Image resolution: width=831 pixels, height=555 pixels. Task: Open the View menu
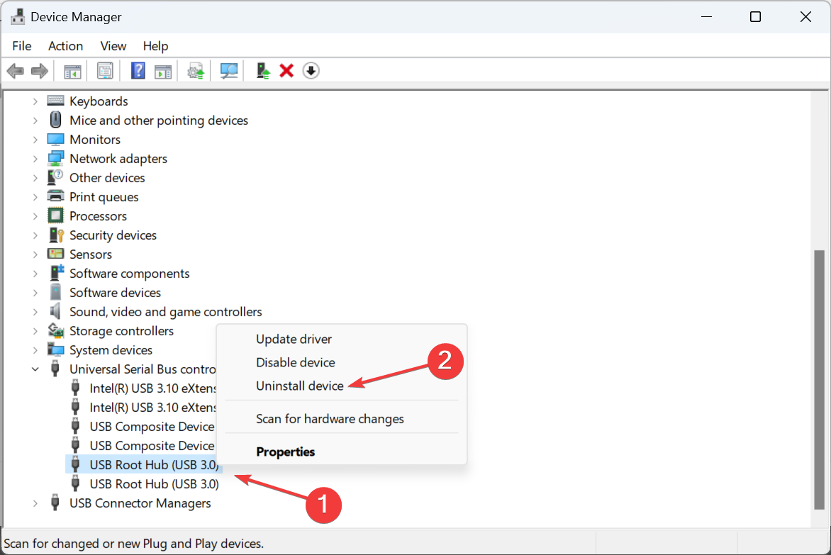(113, 46)
